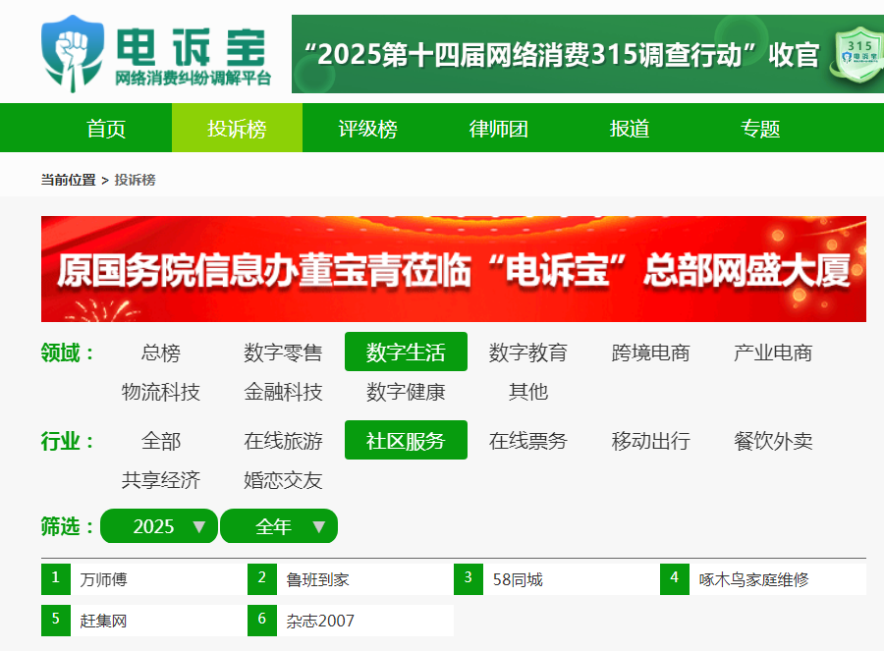Select the 婚恋交友 industry filter
This screenshot has height=651, width=884.
283,479
